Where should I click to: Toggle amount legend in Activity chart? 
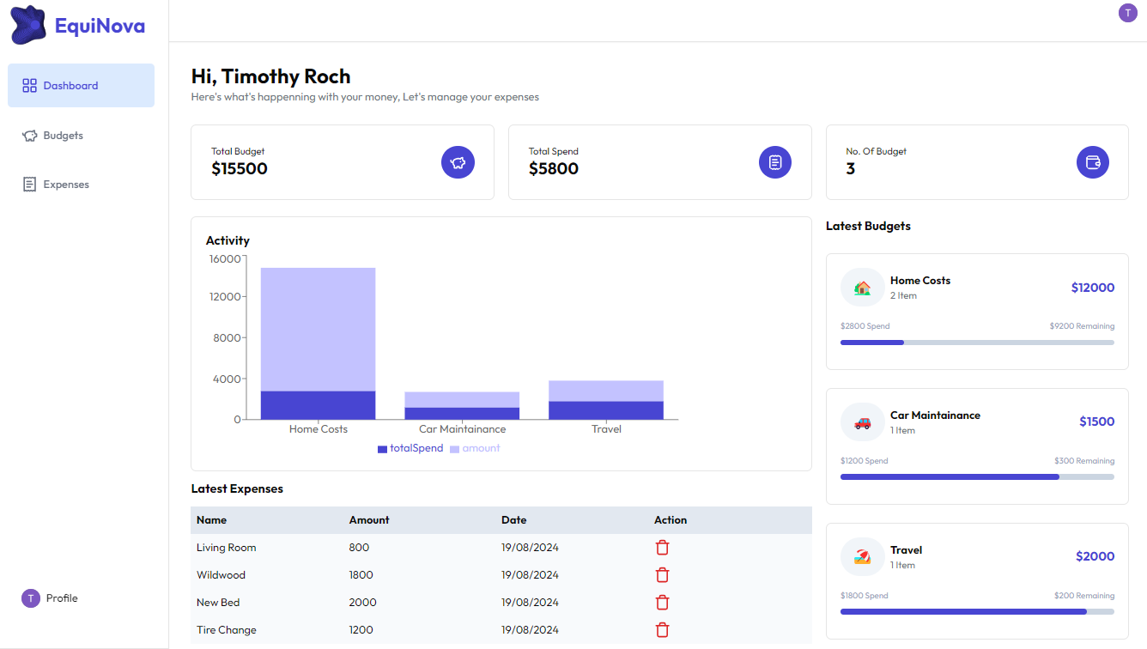(x=475, y=448)
